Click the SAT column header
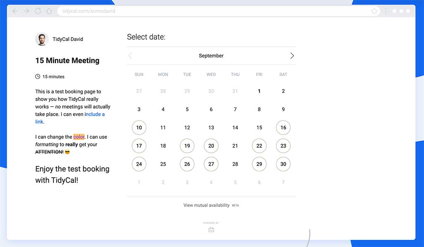 coord(283,74)
